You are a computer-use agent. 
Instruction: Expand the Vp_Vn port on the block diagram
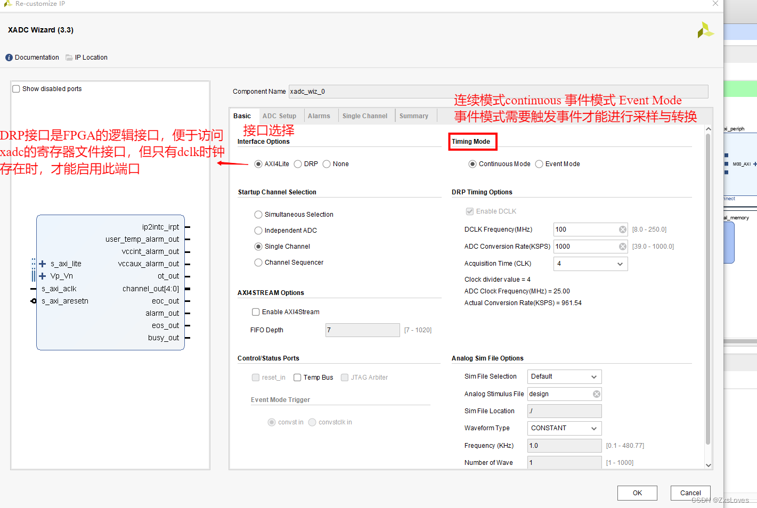pos(42,276)
